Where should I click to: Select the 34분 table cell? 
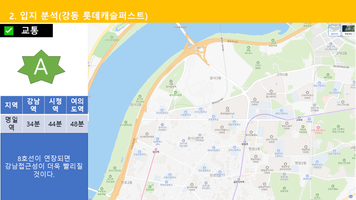(x=33, y=124)
